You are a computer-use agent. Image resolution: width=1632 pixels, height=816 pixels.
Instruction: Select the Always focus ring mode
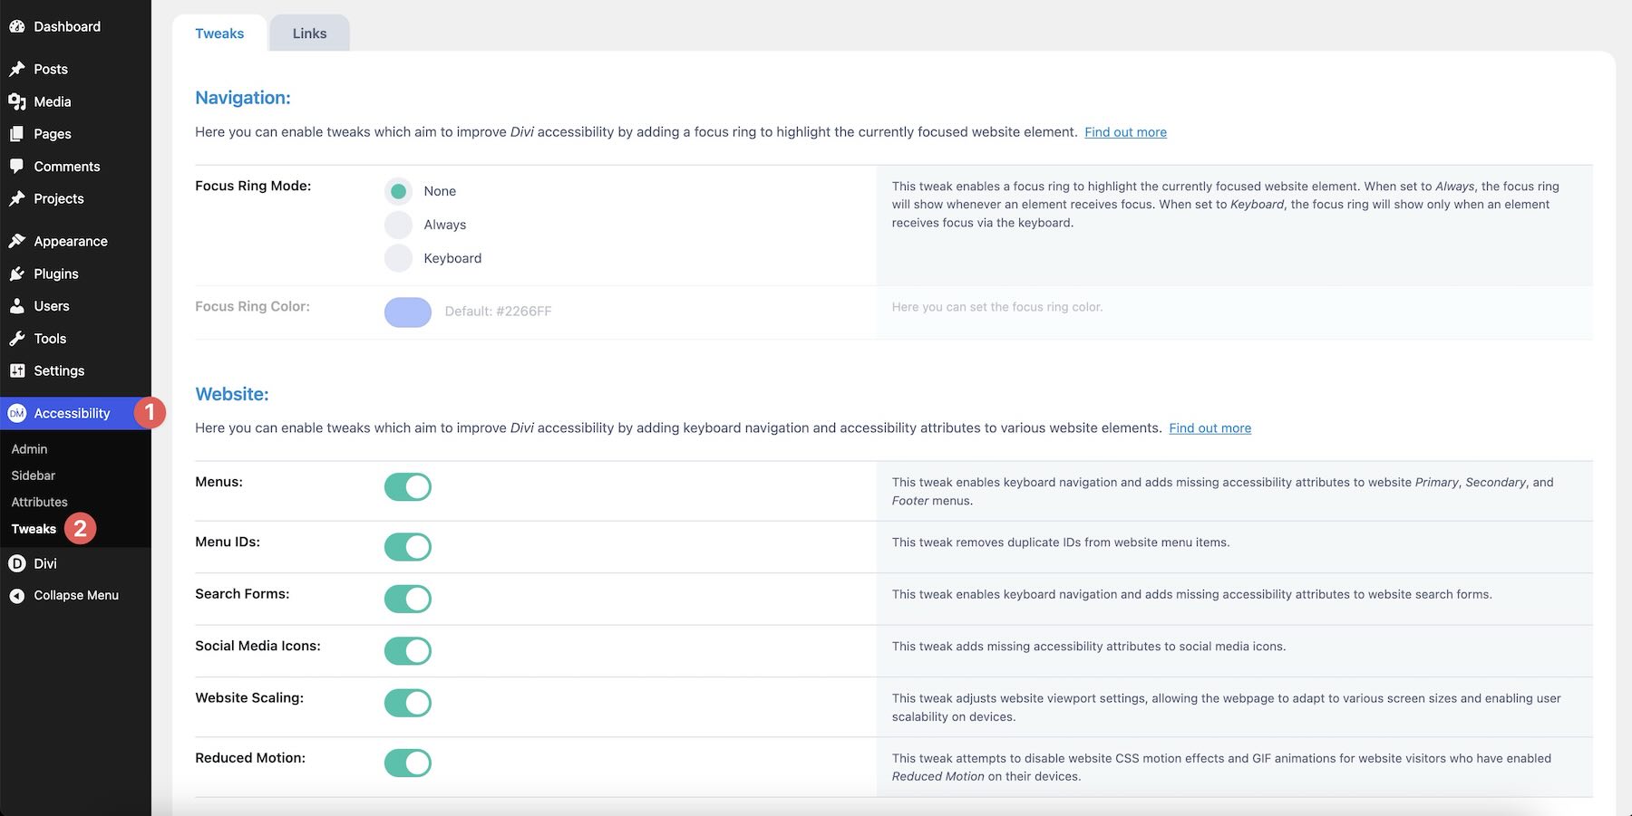398,225
